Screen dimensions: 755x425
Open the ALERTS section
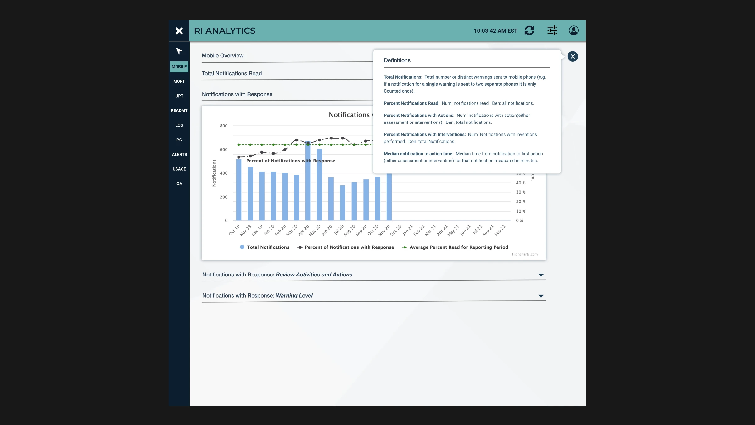(179, 155)
